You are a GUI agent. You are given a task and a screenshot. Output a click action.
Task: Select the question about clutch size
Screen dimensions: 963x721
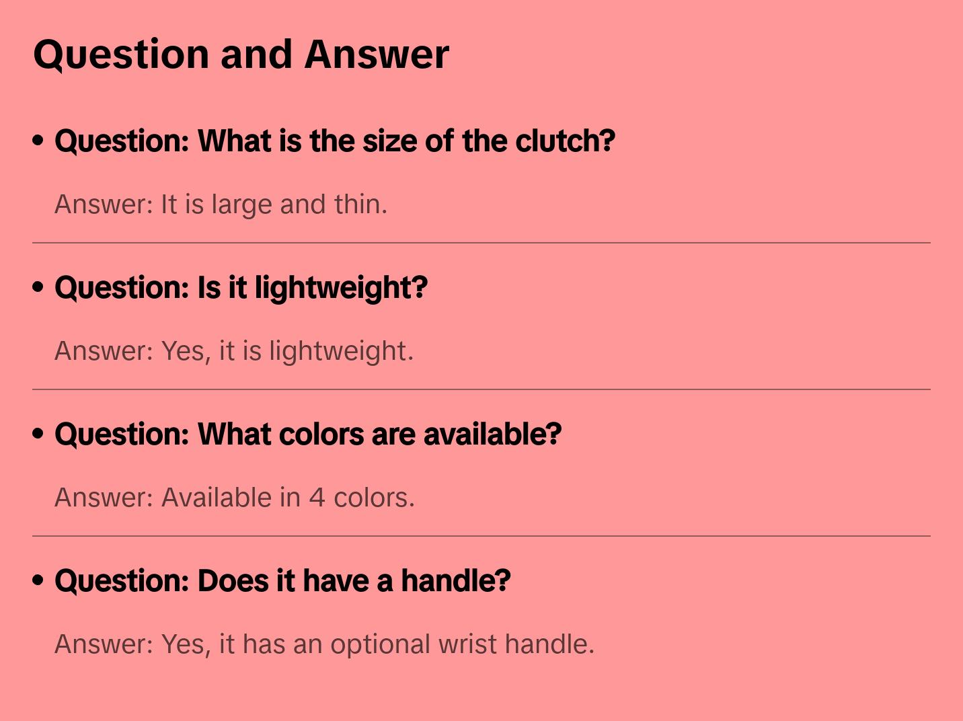(x=334, y=141)
